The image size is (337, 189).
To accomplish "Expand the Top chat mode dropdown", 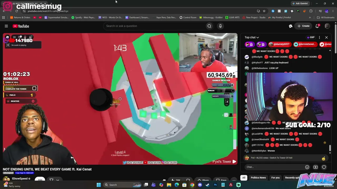I will 252,37.
